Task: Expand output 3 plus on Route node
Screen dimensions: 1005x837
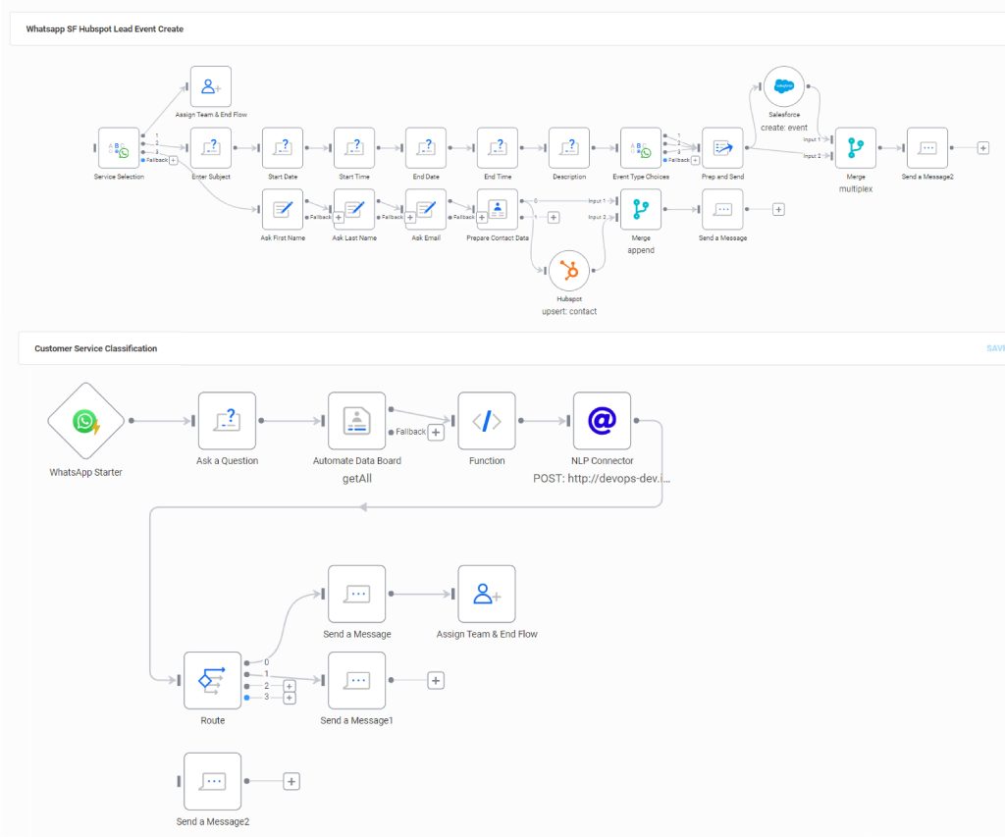Action: 289,698
